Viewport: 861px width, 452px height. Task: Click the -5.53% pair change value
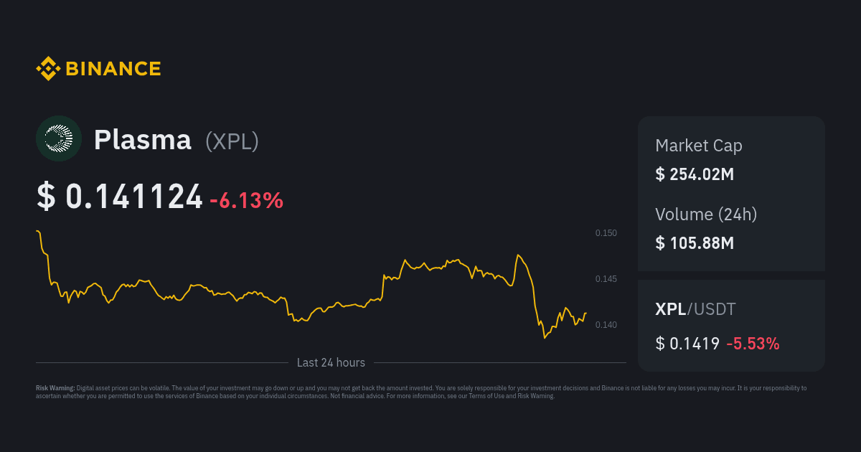pos(753,344)
